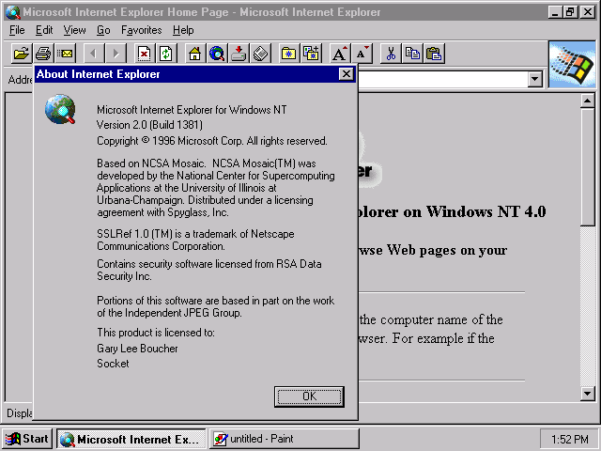Open the Favorites menu
Viewport: 601px width, 451px height.
pos(142,30)
